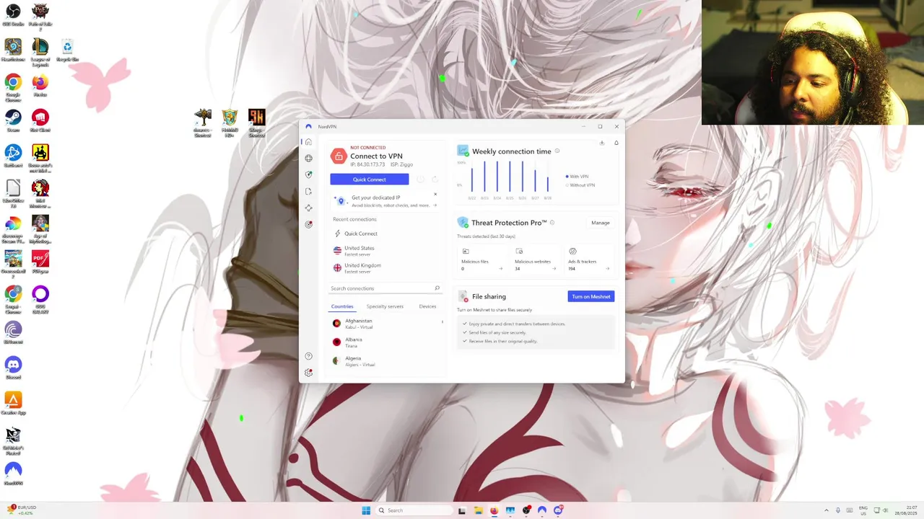This screenshot has width=924, height=519.
Task: Open the Recycle Bin on the desktop
Action: tap(67, 50)
